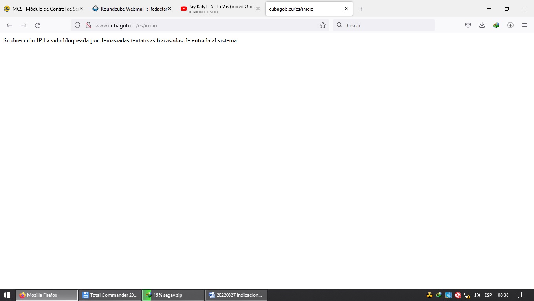Open the 15% segav.zip download progress window
Image resolution: width=534 pixels, height=301 pixels.
[173, 295]
